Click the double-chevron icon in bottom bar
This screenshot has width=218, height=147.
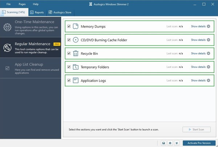pos(177,143)
